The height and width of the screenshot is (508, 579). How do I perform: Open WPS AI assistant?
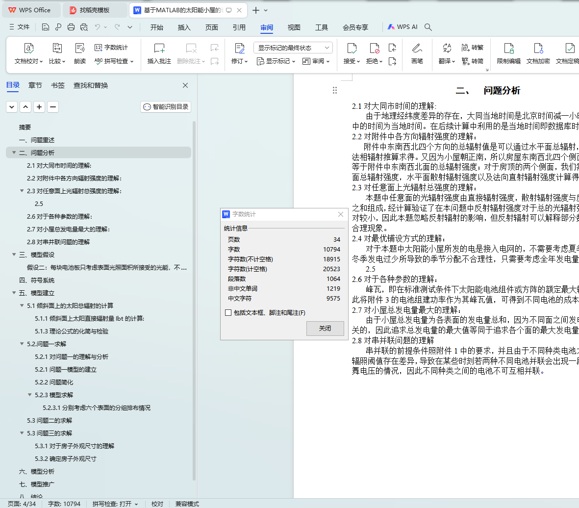point(403,27)
